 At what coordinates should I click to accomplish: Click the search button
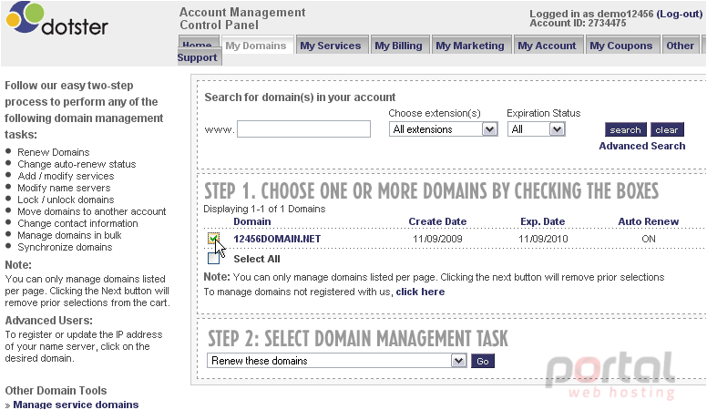tap(625, 130)
